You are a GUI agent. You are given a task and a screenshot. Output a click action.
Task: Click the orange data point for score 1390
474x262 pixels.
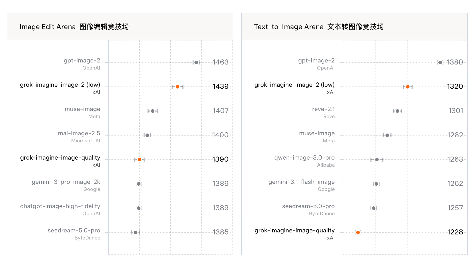139,160
